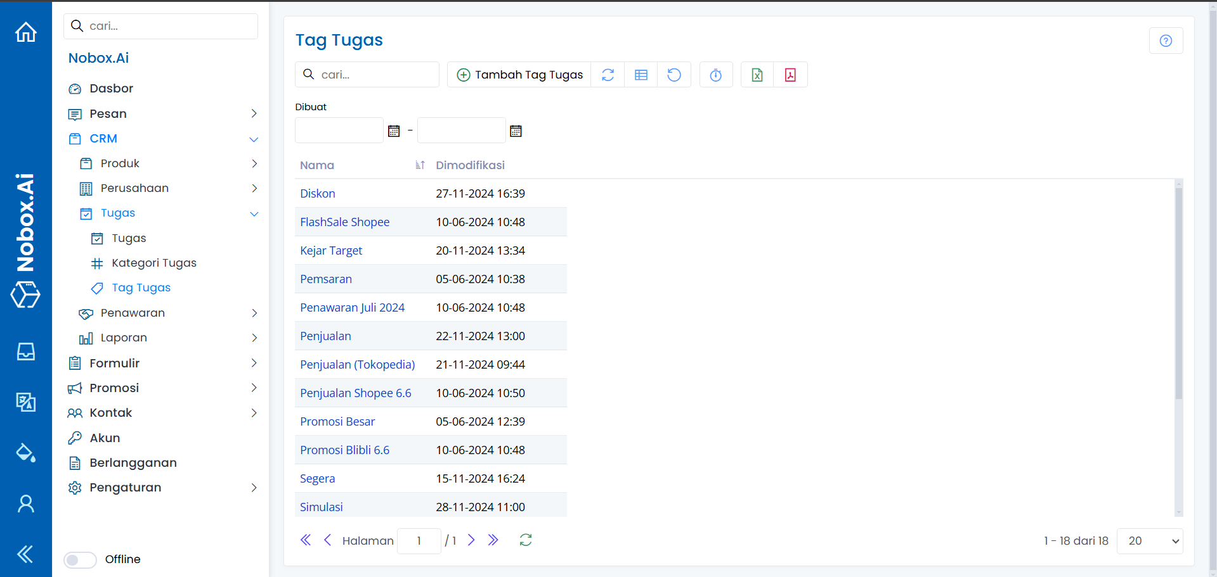Go to Dasbor in the sidebar
Image resolution: width=1217 pixels, height=577 pixels.
click(111, 89)
